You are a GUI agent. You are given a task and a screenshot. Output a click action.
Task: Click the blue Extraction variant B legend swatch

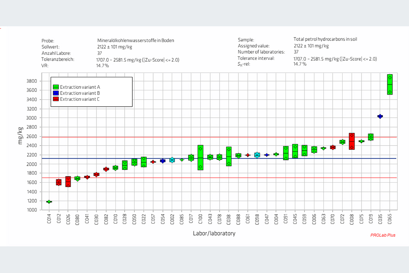[x=56, y=93]
